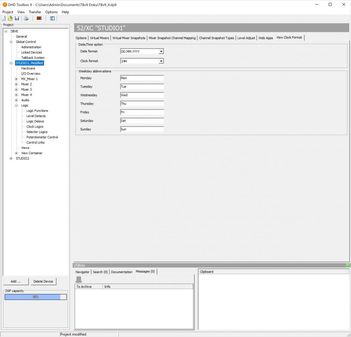Click the options checklist toolbar icon
This screenshot has height=337, width=351.
(52, 18)
